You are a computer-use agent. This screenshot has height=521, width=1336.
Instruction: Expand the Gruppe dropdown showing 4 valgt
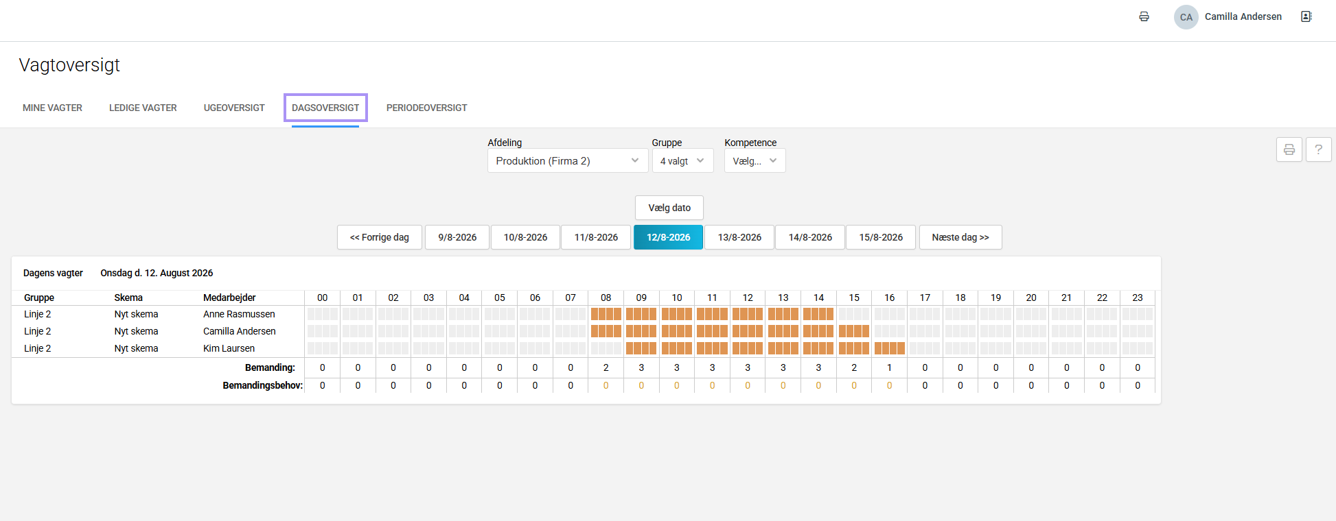[683, 161]
